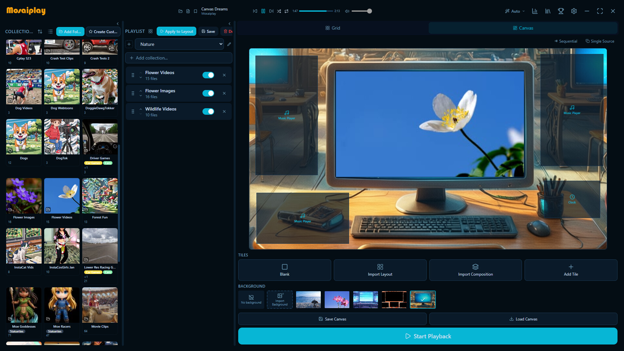Viewport: 624px width, 351px height.
Task: Seek on the track progress bar
Action: click(316, 11)
